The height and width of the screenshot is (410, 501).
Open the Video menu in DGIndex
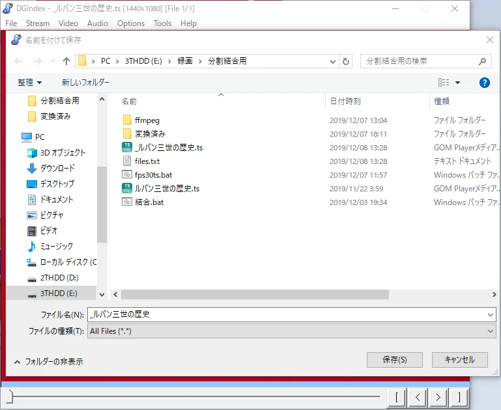pos(68,23)
